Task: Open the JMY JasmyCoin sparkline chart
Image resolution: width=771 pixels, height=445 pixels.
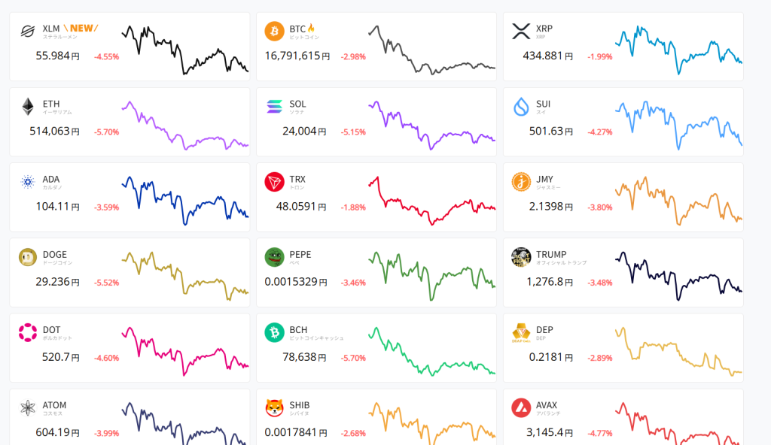Action: click(678, 199)
